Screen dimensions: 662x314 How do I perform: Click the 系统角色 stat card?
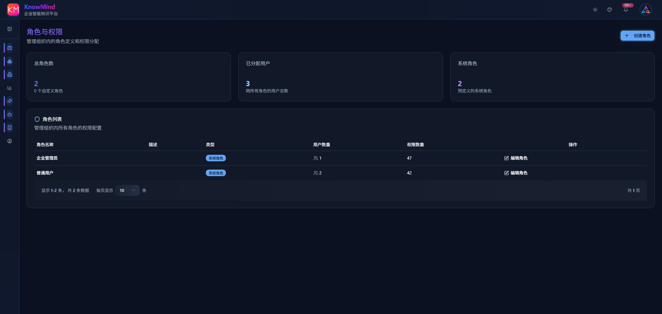point(552,77)
